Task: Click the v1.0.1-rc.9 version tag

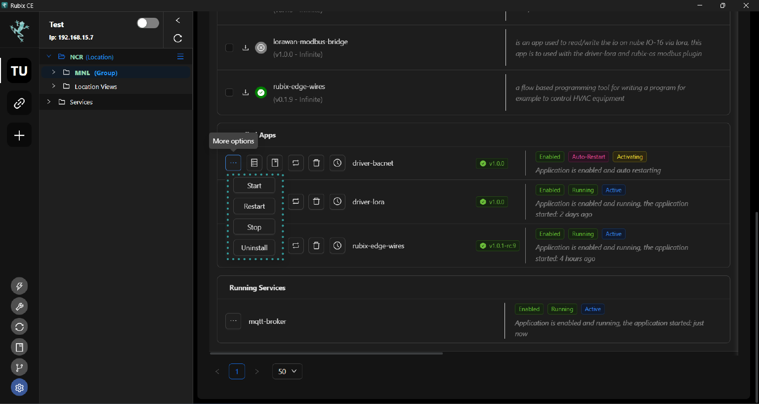Action: 498,246
